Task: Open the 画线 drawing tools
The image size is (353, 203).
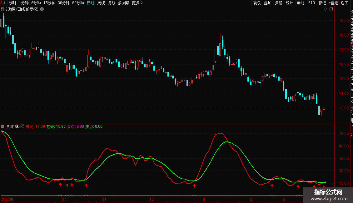Action: point(300,3)
